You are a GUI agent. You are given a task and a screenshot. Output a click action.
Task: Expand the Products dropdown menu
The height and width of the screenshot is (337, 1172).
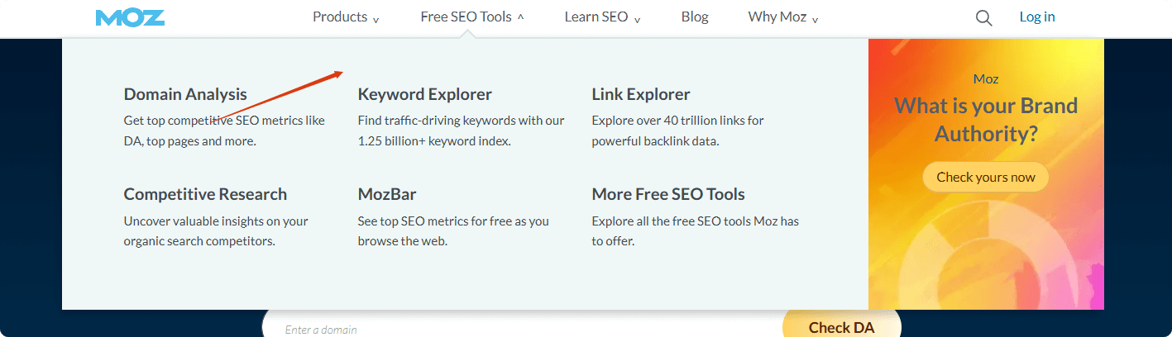pyautogui.click(x=346, y=17)
